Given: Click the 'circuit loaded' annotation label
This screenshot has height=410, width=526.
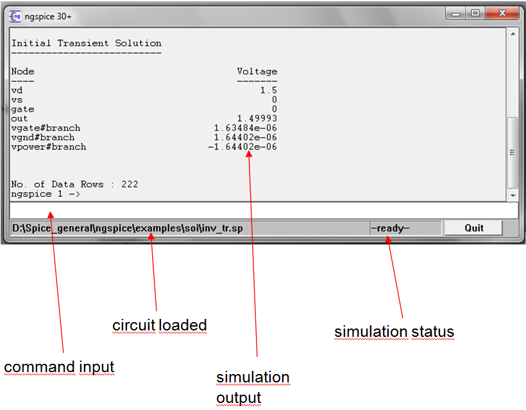Looking at the screenshot, I should [x=160, y=325].
